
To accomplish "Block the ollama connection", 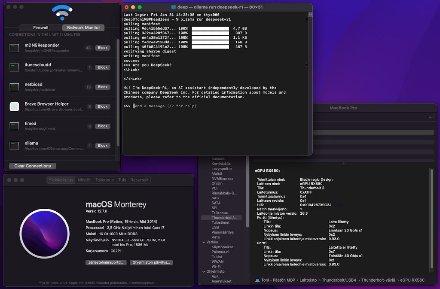I will (102, 146).
